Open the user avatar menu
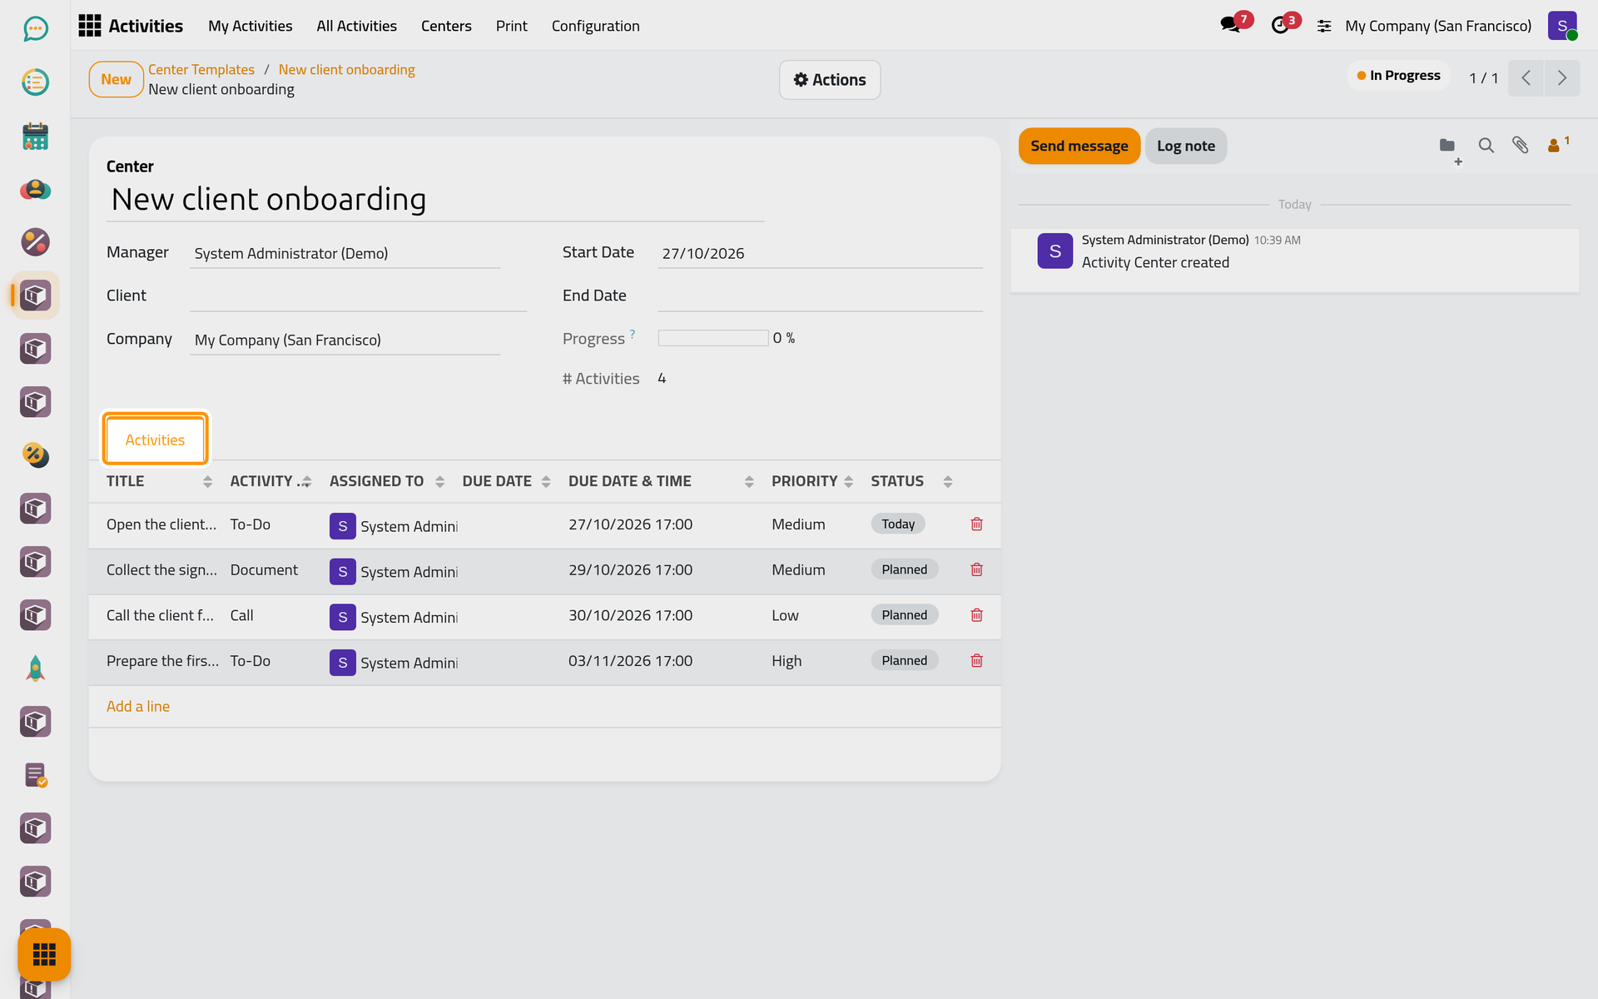 [1562, 26]
